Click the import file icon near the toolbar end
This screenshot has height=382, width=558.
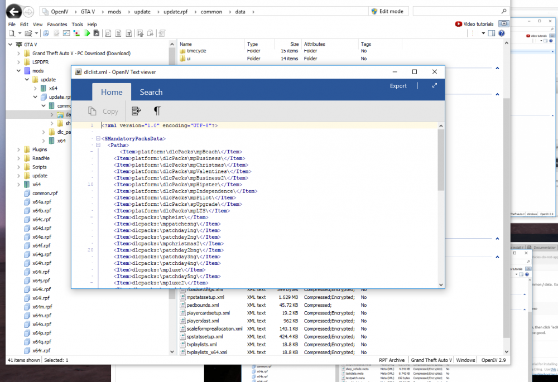click(141, 33)
